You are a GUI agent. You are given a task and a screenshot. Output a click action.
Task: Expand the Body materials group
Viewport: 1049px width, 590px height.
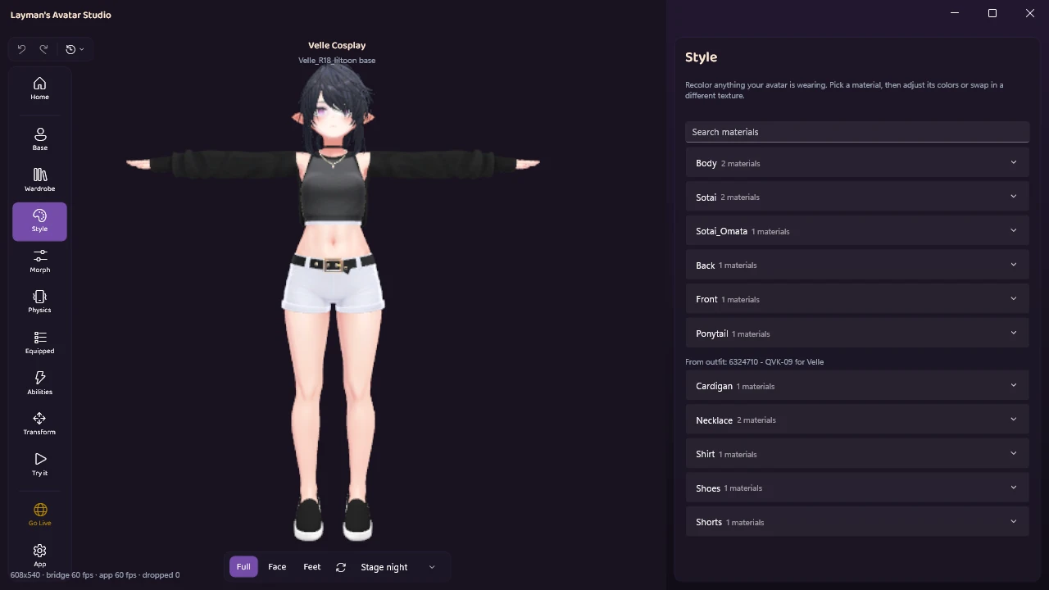point(857,163)
